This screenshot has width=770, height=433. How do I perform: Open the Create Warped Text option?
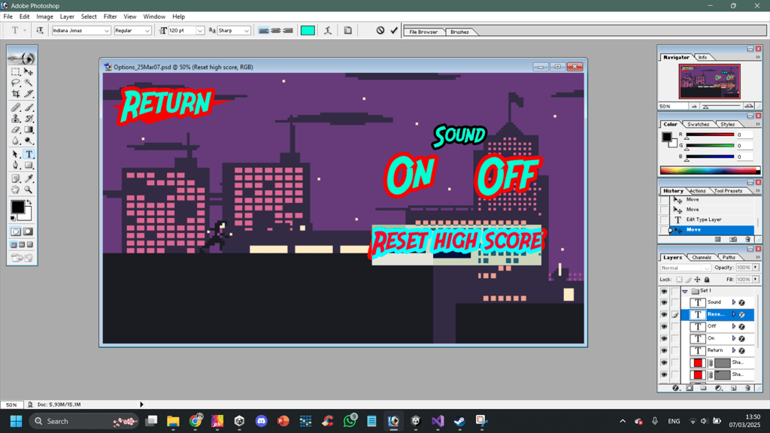[328, 30]
